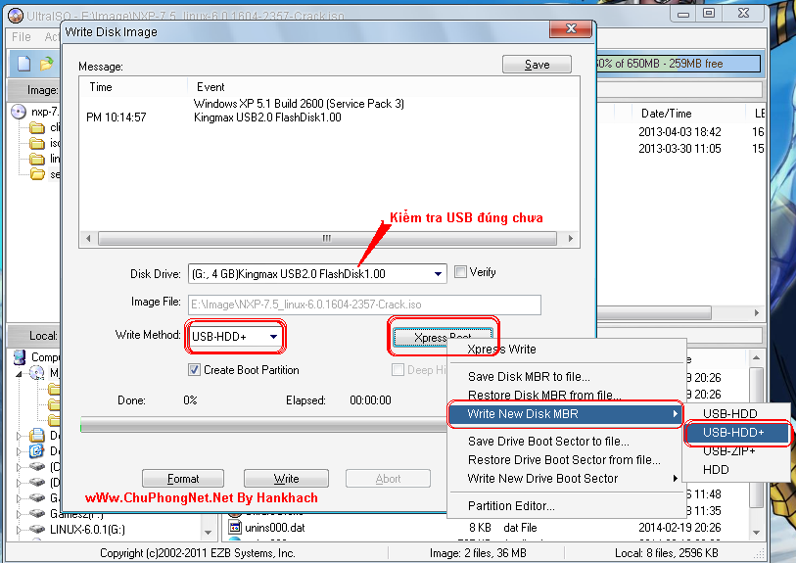The image size is (796, 563).
Task: Click the 650MB capacity bar in UltraISO
Action: pyautogui.click(x=679, y=64)
